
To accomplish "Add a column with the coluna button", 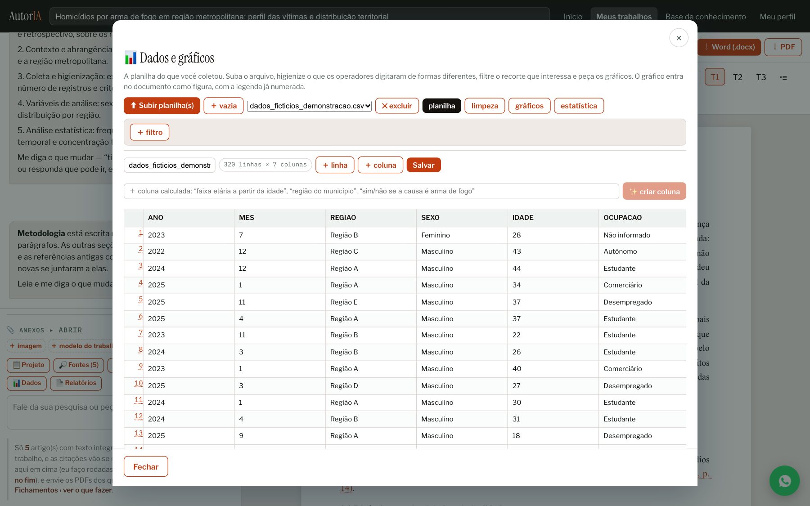I will click(x=381, y=165).
